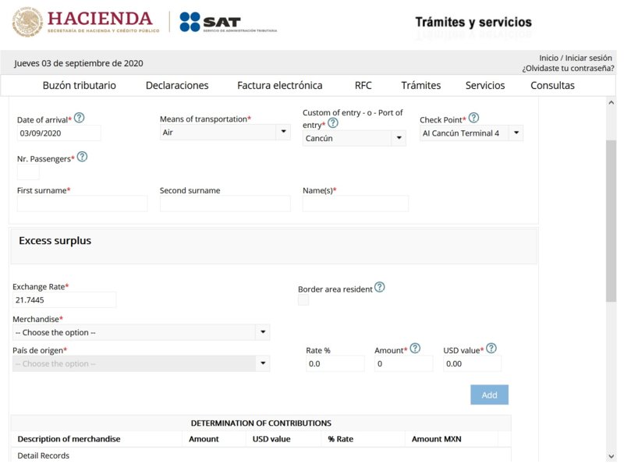Click the First surname input field

(x=82, y=204)
